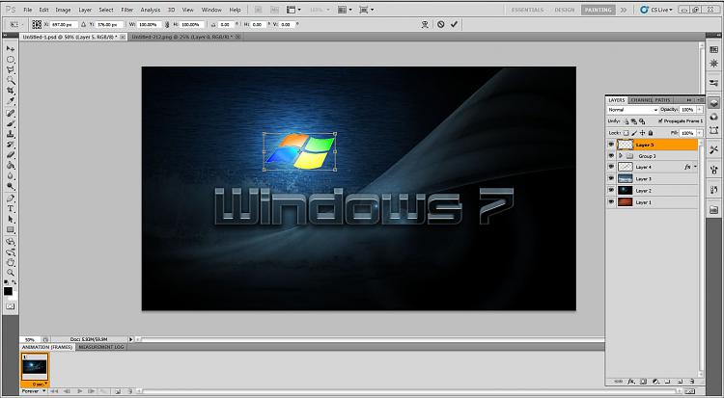Image resolution: width=724 pixels, height=398 pixels.
Task: Expand the Group 3 folder
Action: tap(621, 156)
